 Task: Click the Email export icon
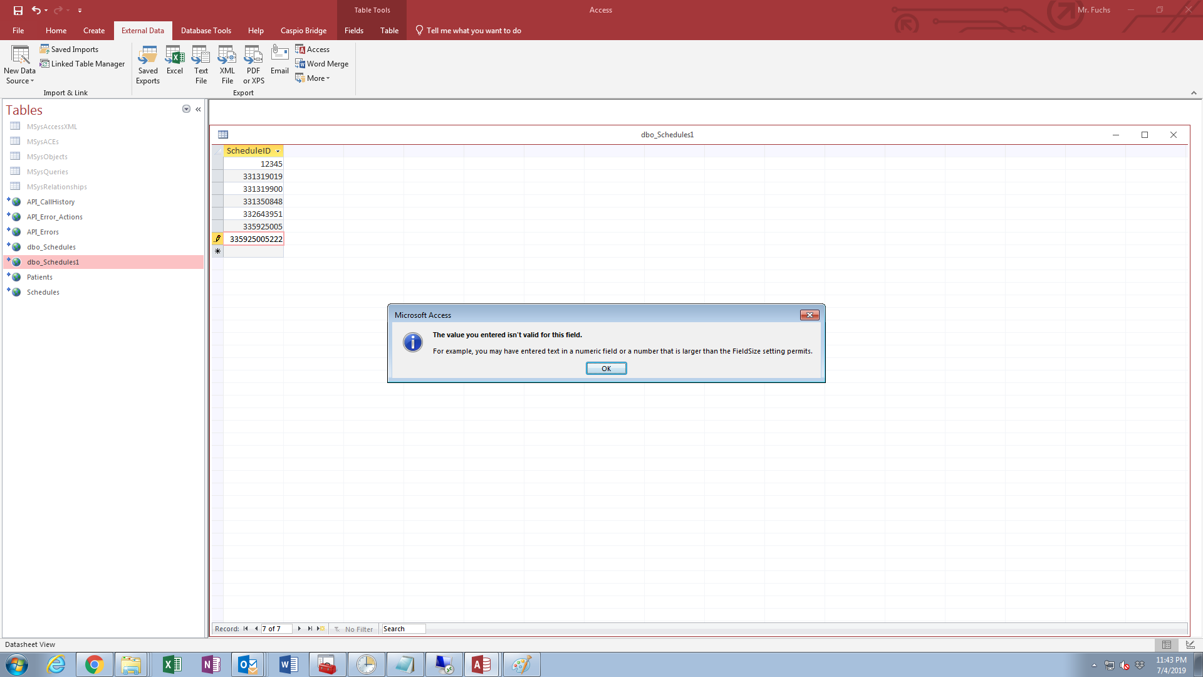[279, 61]
